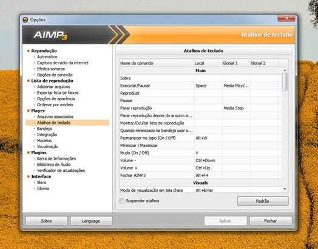Image resolution: width=318 pixels, height=249 pixels.
Task: Select Integração in sidebar
Action: [47, 135]
